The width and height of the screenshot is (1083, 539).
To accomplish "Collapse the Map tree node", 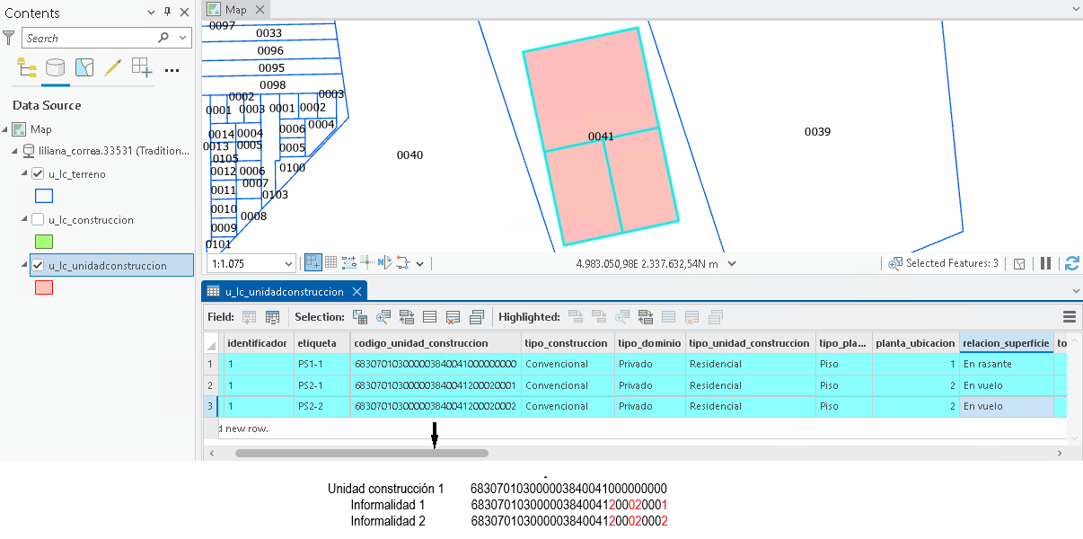I will click(x=6, y=129).
